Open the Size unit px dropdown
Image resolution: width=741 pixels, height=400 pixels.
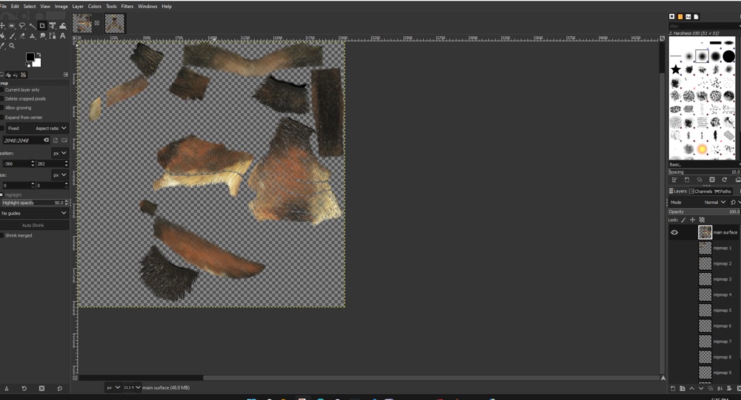(59, 175)
